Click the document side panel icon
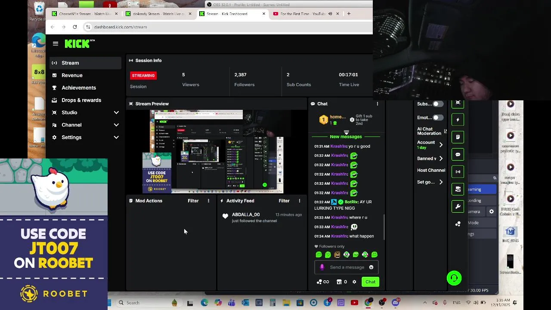Viewport: 551px width, 310px height. click(458, 137)
